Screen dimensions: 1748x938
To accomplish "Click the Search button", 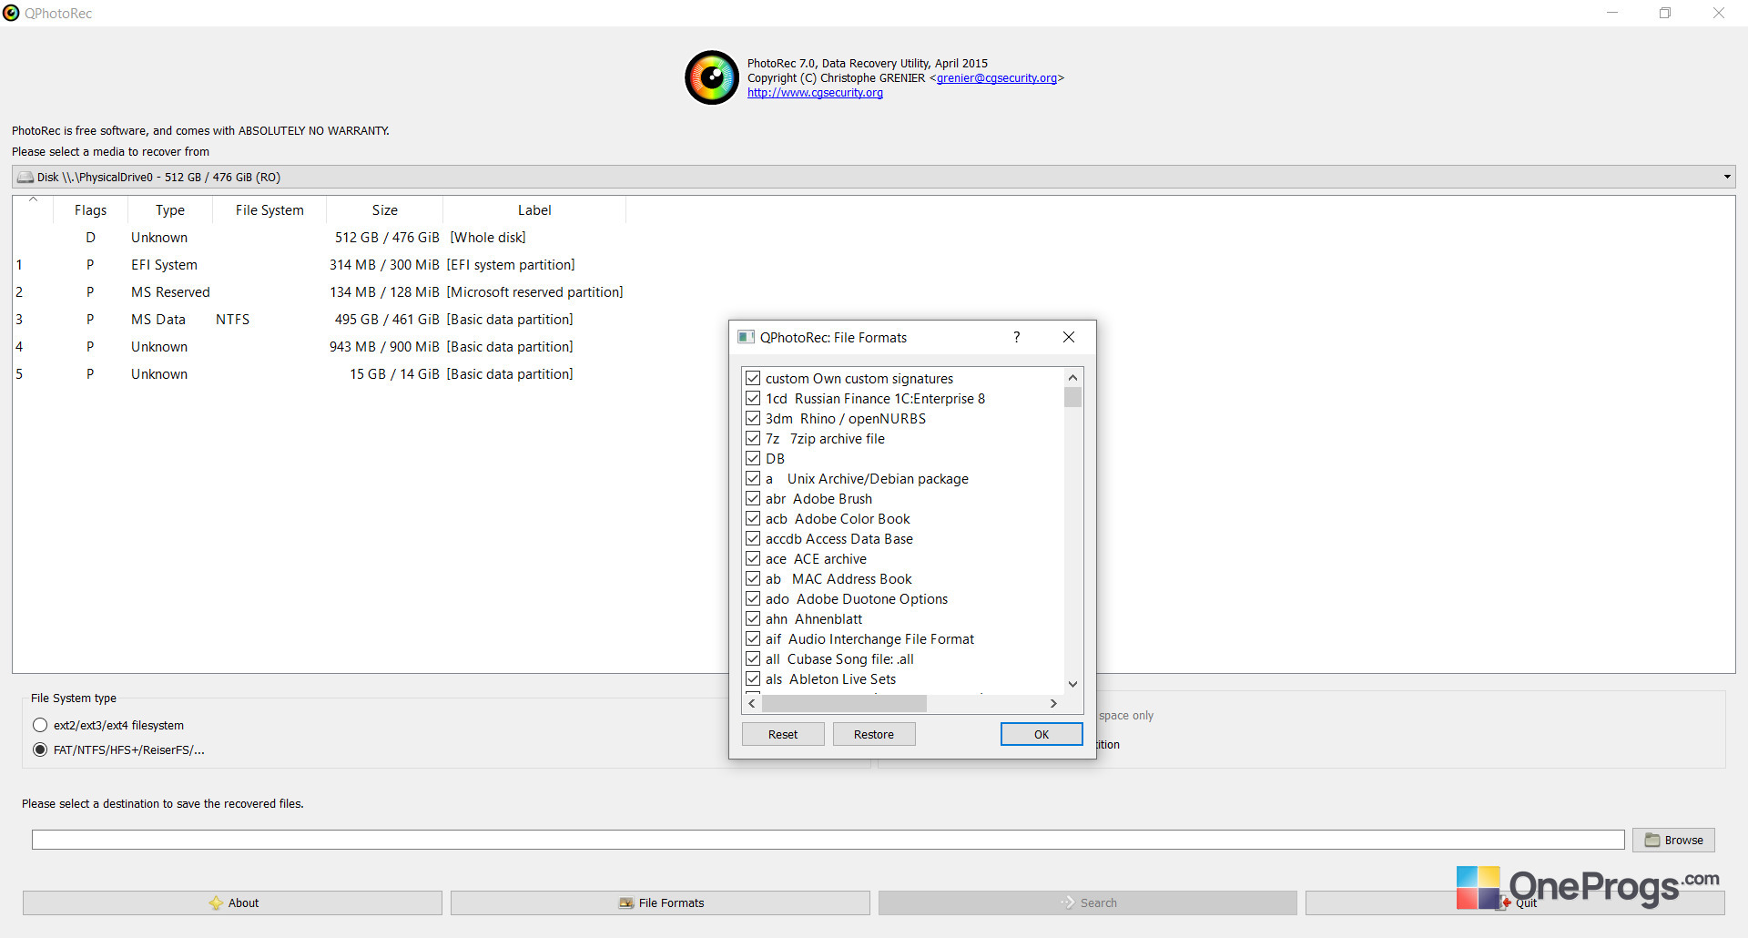I will coord(1088,902).
